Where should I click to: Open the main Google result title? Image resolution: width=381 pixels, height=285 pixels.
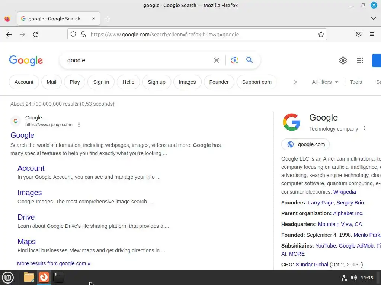[x=22, y=135]
